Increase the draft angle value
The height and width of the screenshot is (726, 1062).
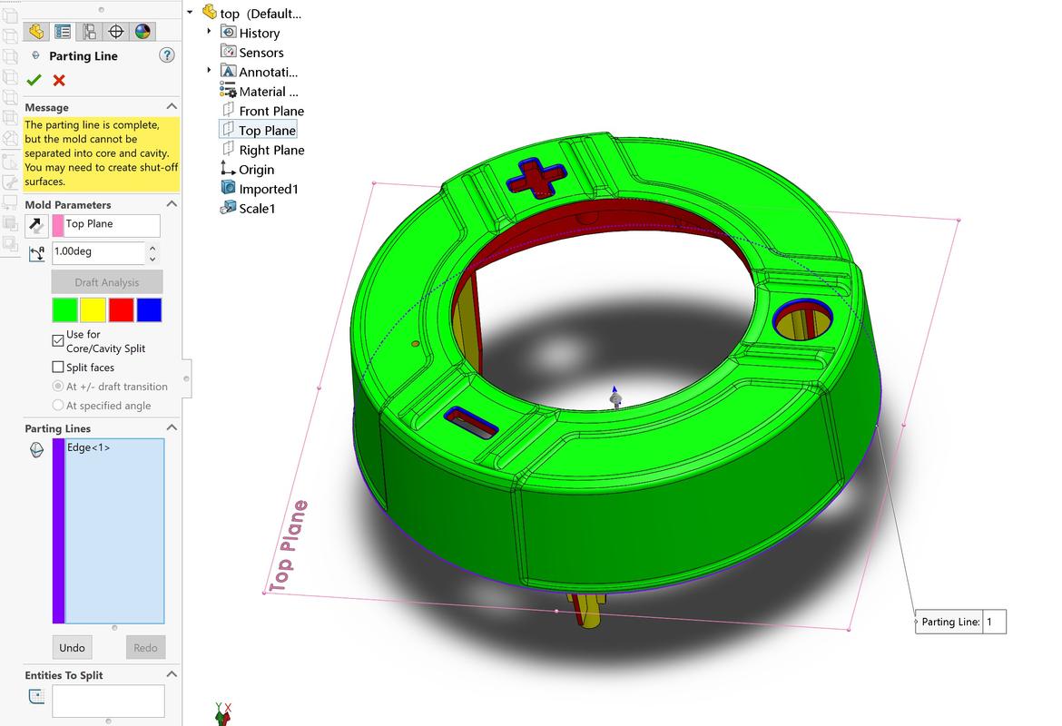point(152,248)
